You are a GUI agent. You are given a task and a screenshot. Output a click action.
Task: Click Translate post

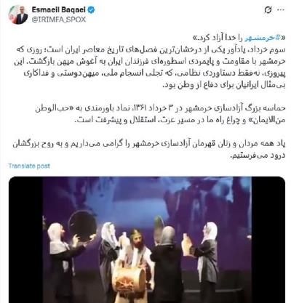coord(29,166)
